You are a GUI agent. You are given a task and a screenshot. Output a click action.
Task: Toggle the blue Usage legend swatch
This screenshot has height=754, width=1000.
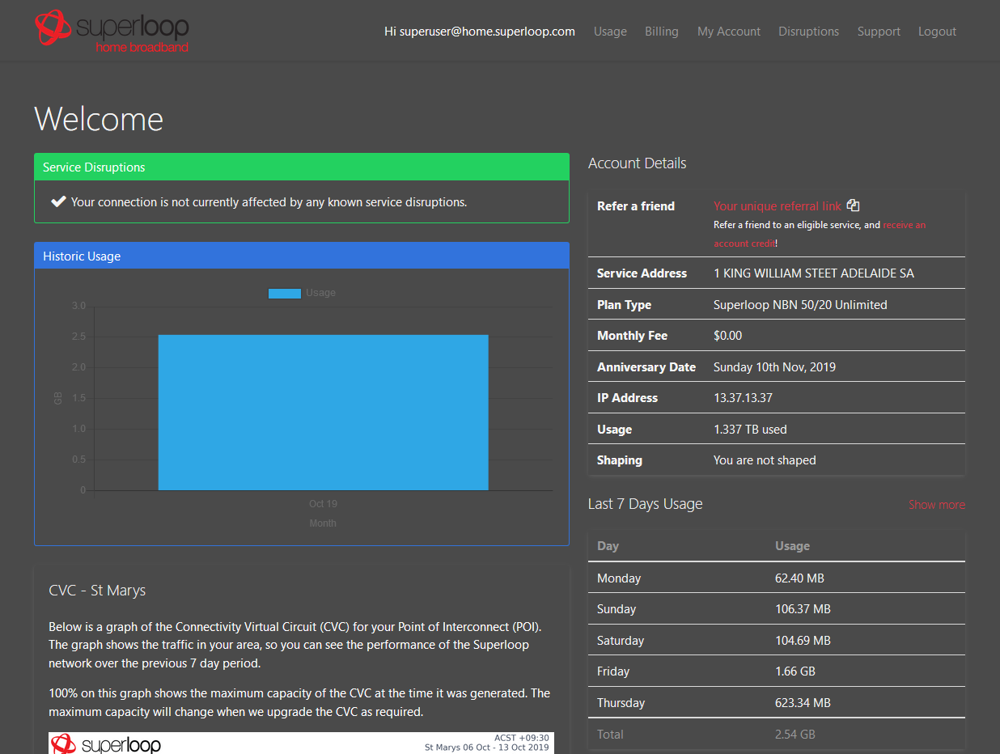[x=284, y=293]
